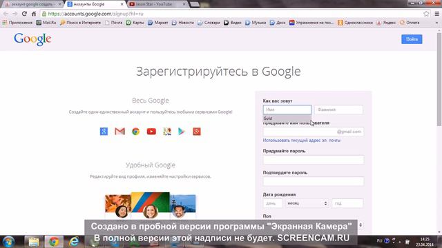Screen dimensions: 442x248
Task: Switch to the аккаунт google создать tab
Action: [32, 4]
